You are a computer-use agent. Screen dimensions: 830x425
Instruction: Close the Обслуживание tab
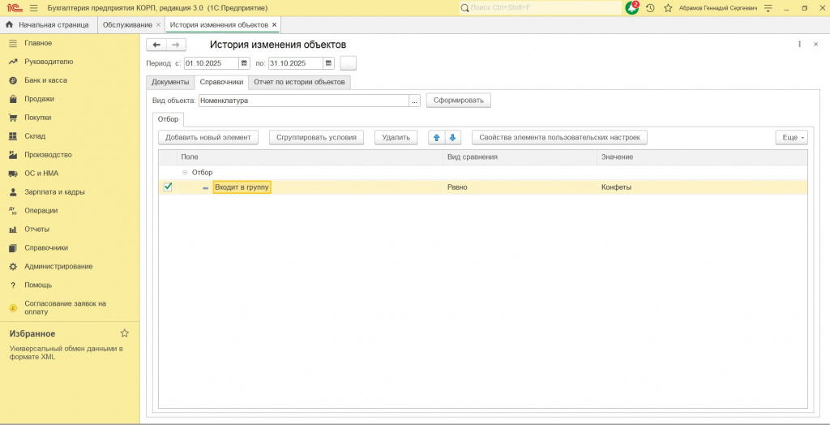(158, 25)
